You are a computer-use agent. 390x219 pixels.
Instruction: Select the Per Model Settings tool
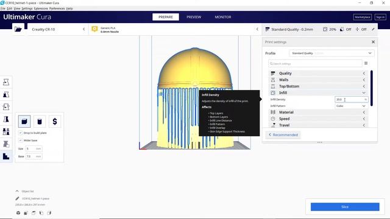tap(6, 131)
